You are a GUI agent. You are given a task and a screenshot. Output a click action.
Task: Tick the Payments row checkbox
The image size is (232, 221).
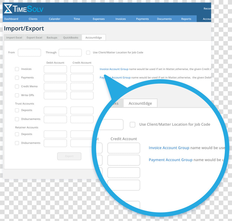pyautogui.click(x=17, y=78)
